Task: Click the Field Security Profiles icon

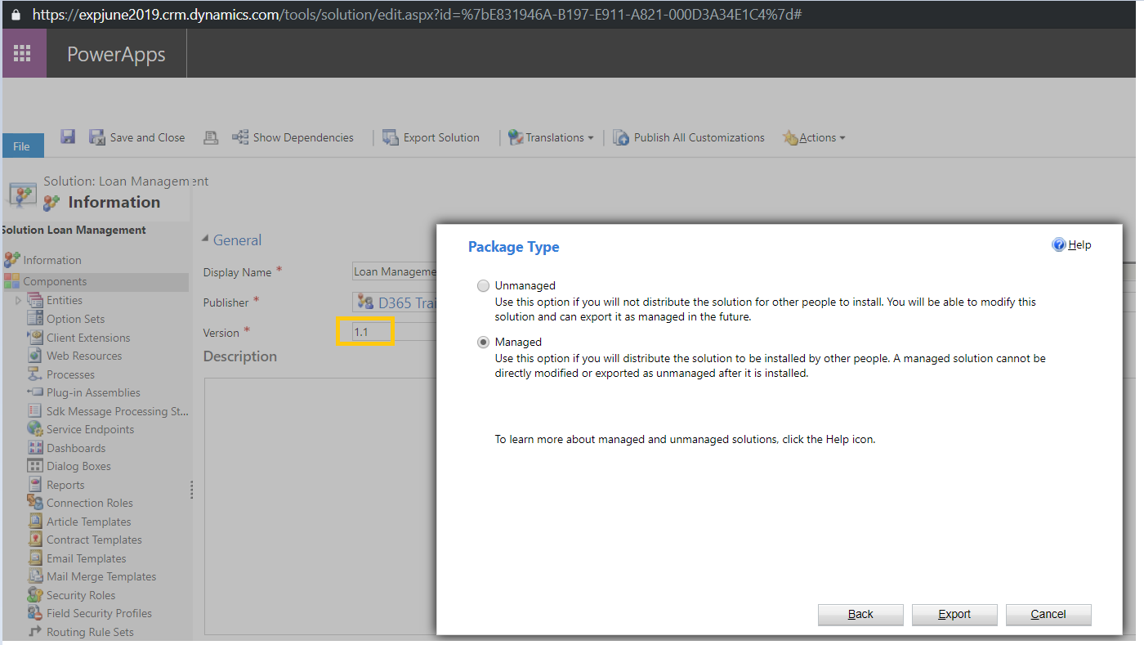Action: pos(35,613)
